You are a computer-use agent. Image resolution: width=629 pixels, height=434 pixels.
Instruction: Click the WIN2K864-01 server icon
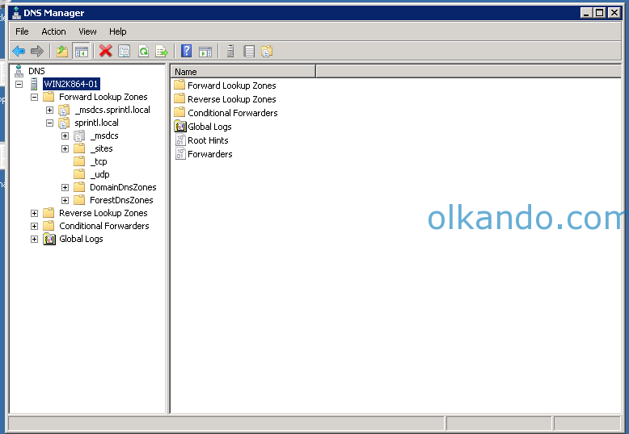pos(34,84)
